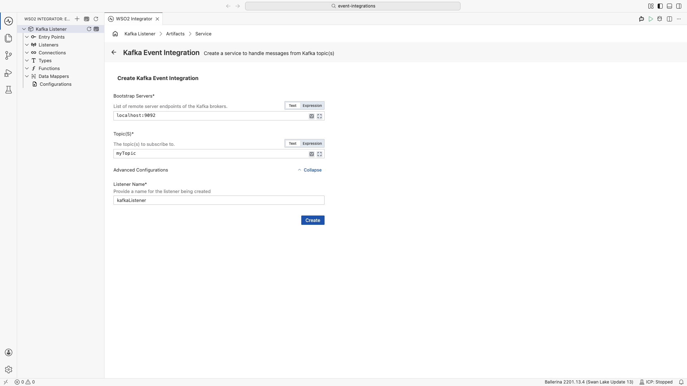Click the Create button
The image size is (687, 386).
[x=313, y=220]
